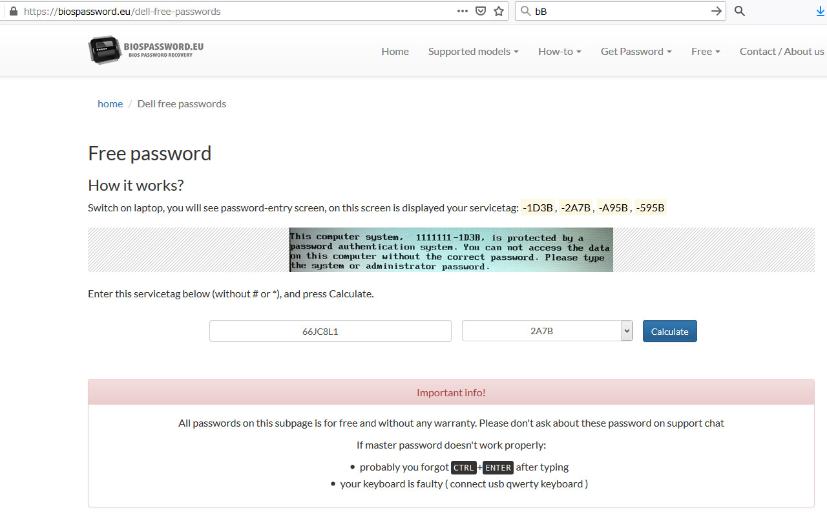Click the browser search box containing bB
The width and height of the screenshot is (827, 521).
point(620,11)
